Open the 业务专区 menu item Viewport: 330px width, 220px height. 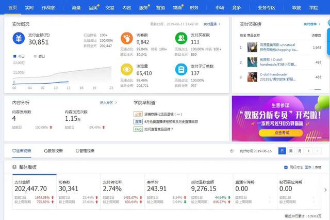pyautogui.click(x=267, y=8)
